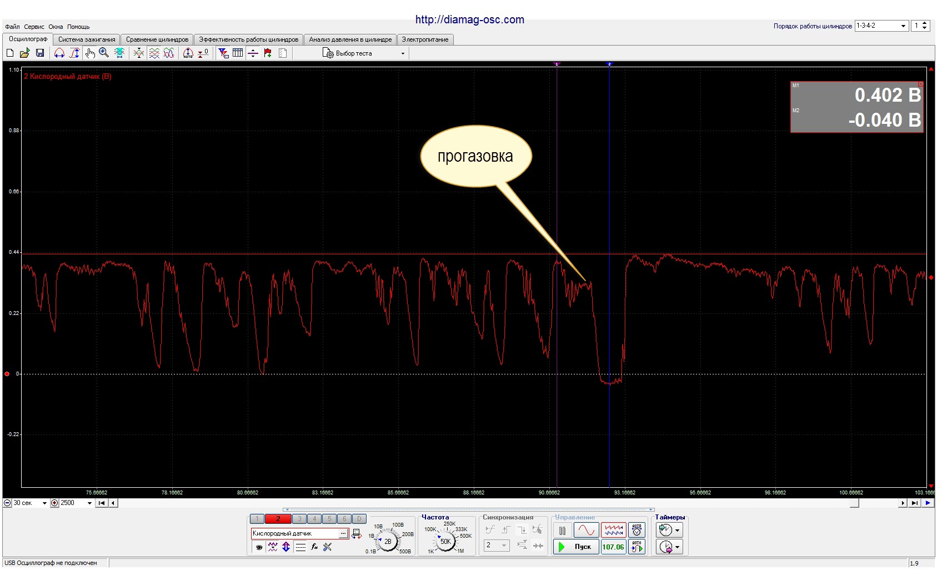This screenshot has height=570, width=942.
Task: Switch to Эффективность работы цилиндров tab
Action: [x=249, y=39]
